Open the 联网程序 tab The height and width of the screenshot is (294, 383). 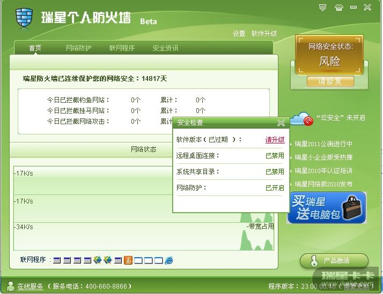(x=122, y=48)
